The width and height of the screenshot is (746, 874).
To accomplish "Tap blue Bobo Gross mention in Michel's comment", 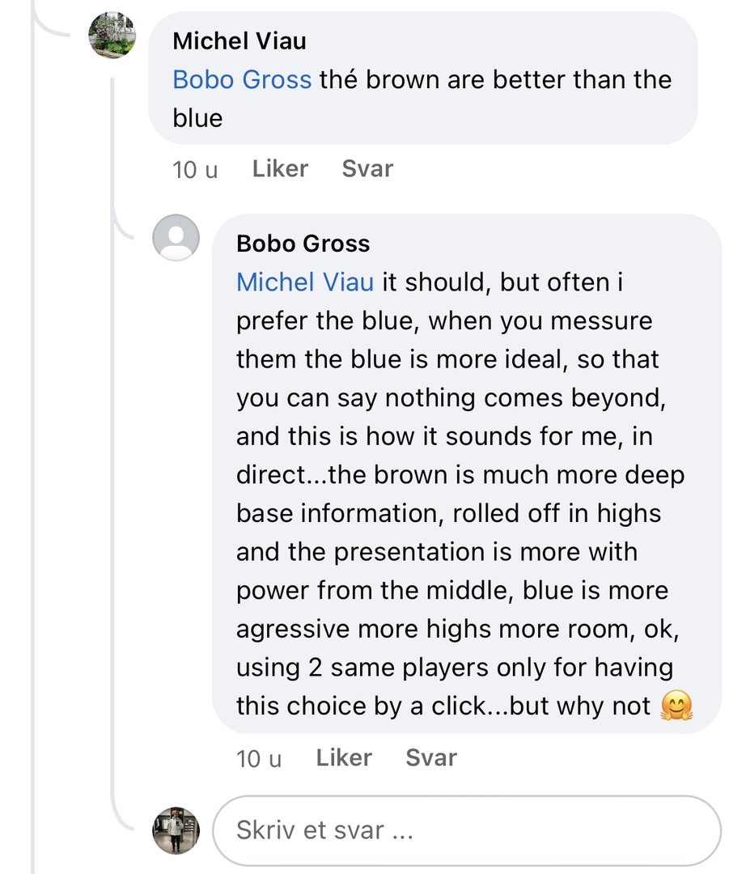I will click(242, 79).
